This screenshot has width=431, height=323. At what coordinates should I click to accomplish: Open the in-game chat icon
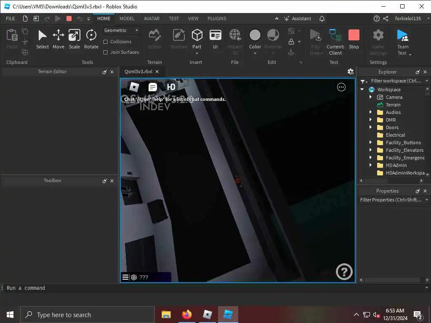152,87
